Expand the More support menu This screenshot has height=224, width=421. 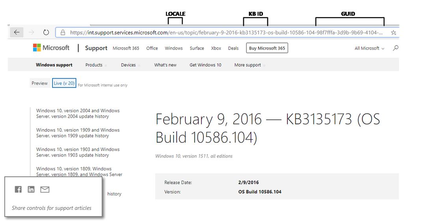click(250, 65)
